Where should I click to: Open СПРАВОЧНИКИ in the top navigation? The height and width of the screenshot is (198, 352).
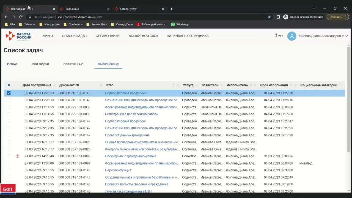click(x=108, y=36)
